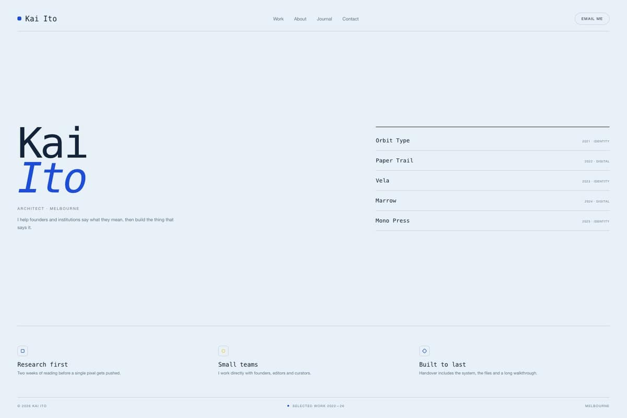The height and width of the screenshot is (418, 627).
Task: Click the Kai Ito wordmark in the header
Action: 41,19
